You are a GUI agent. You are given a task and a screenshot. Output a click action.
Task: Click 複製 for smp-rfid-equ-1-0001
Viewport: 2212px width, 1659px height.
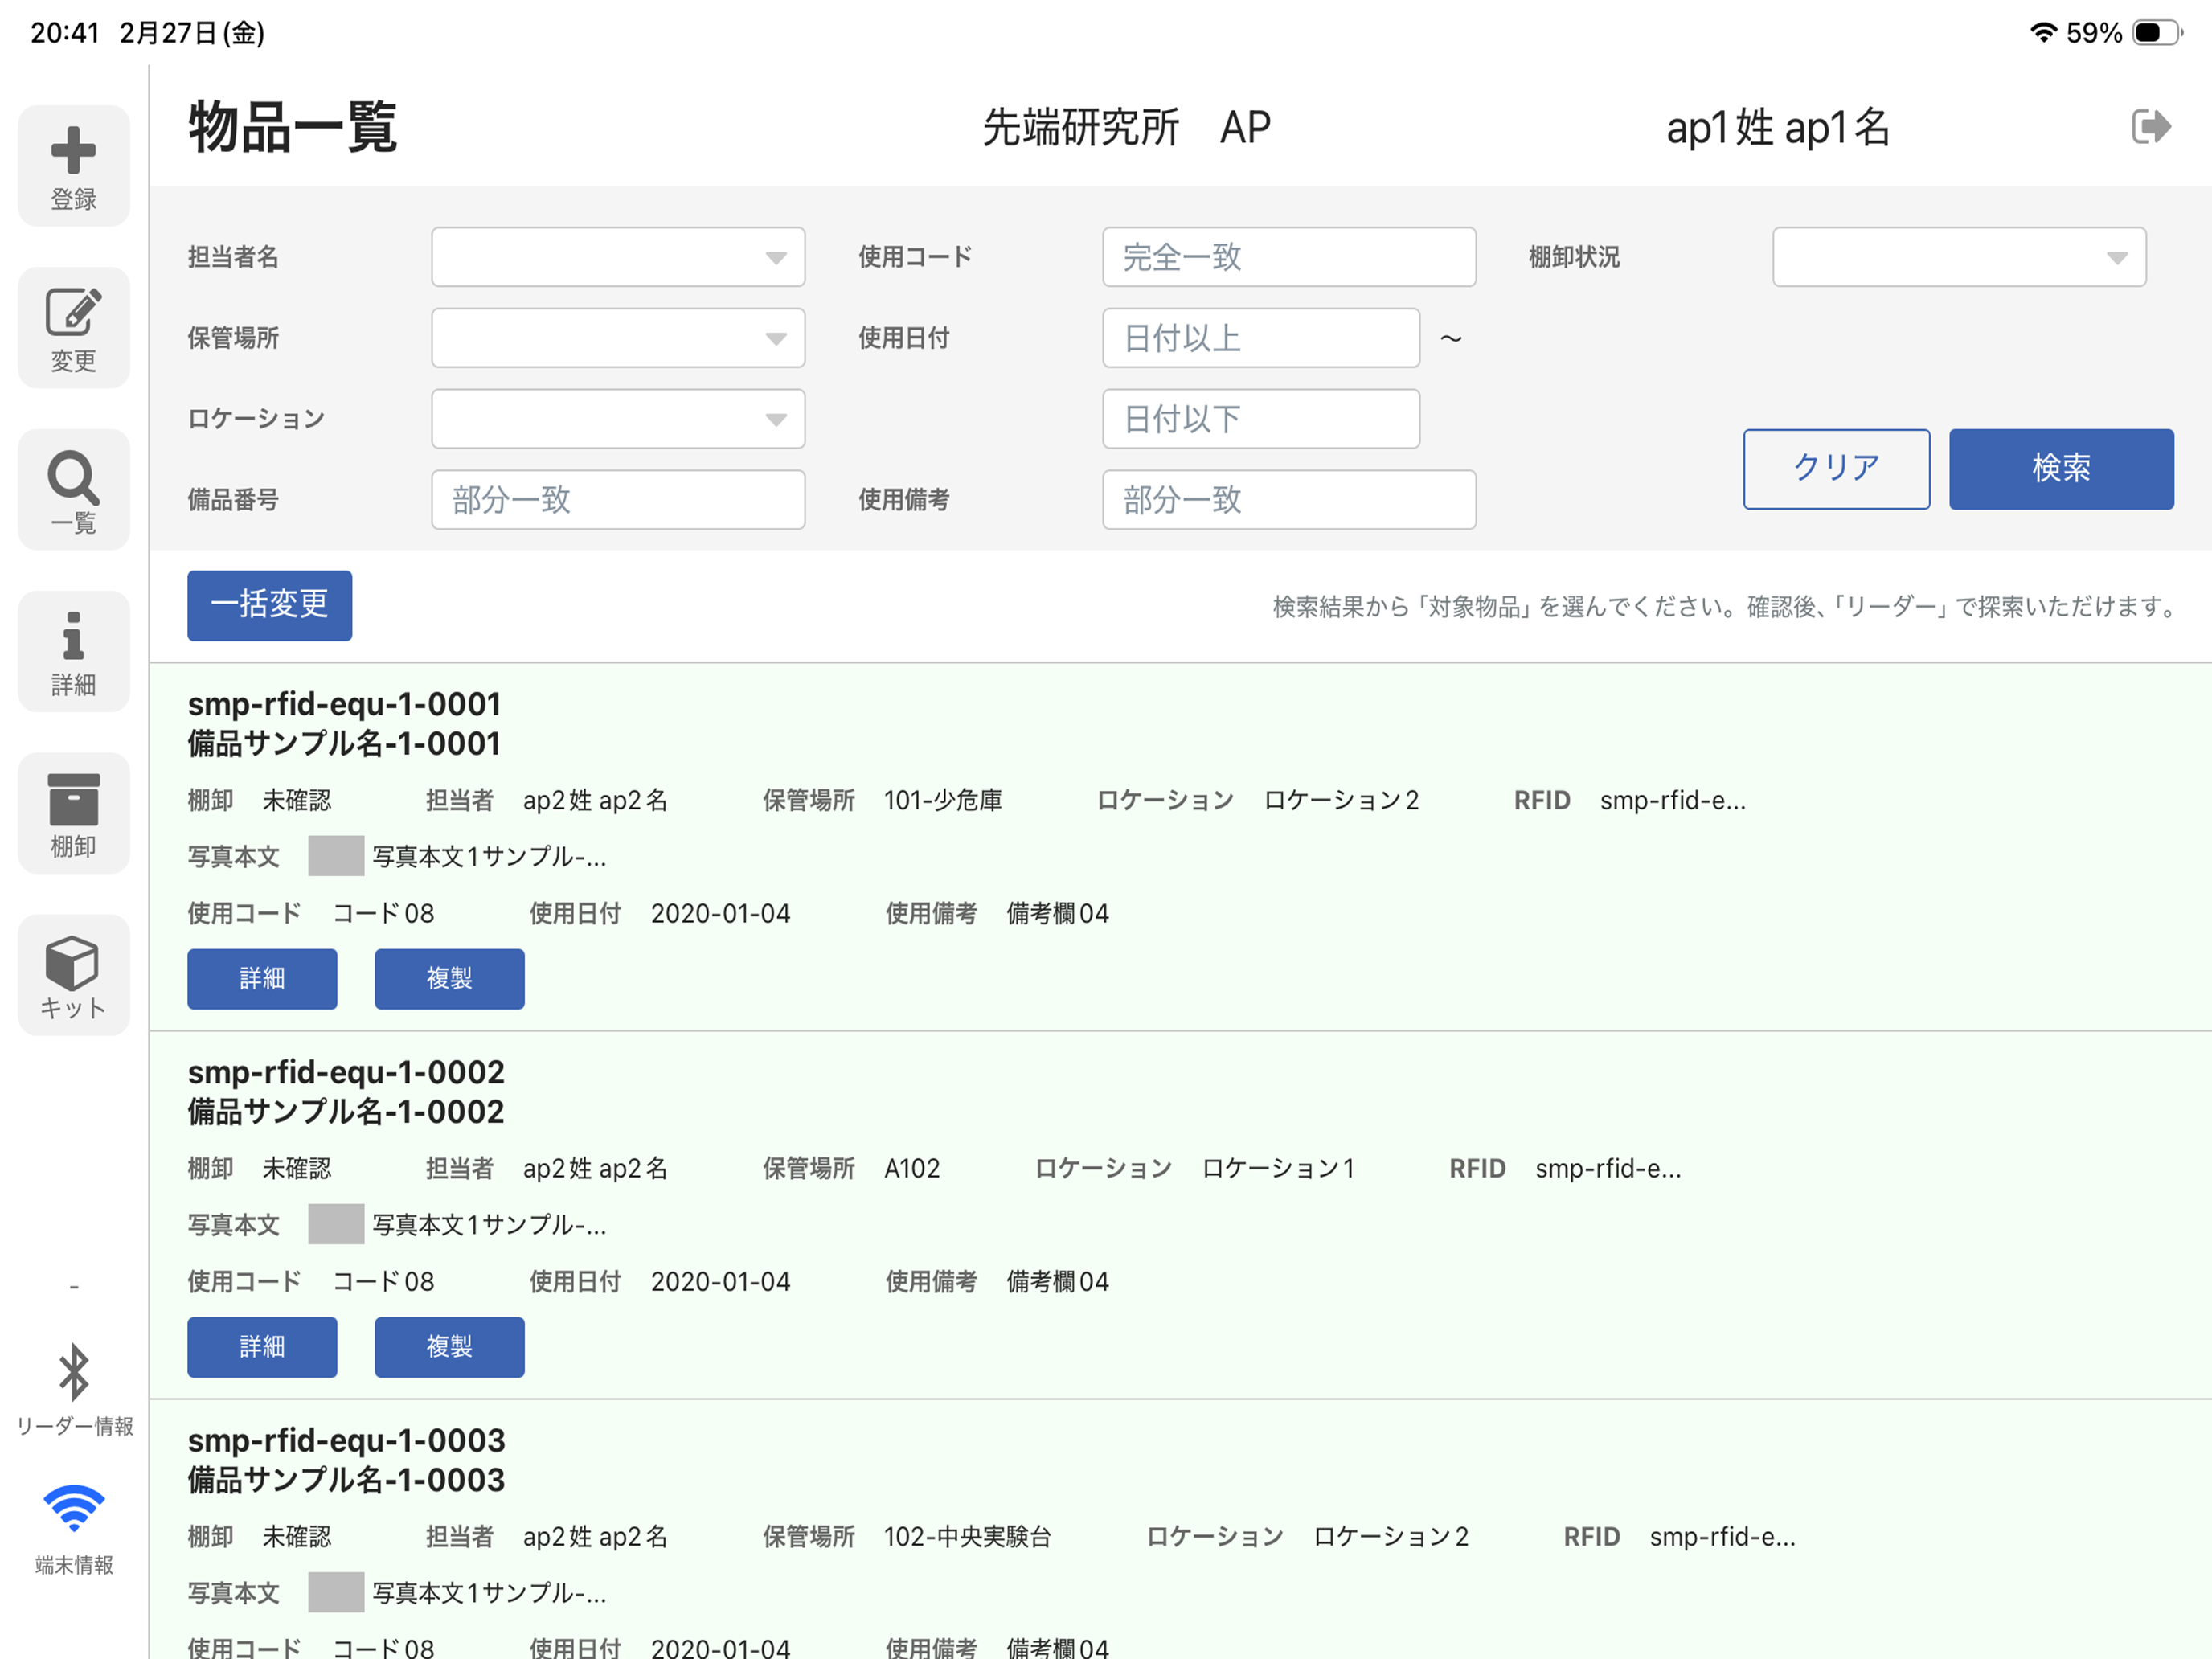tap(449, 979)
